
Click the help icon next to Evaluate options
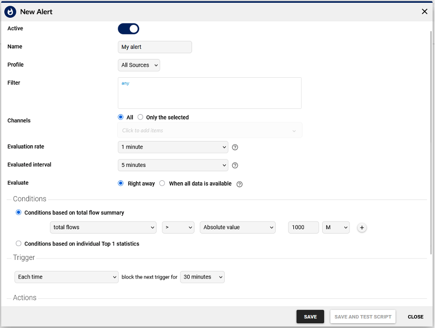click(239, 184)
